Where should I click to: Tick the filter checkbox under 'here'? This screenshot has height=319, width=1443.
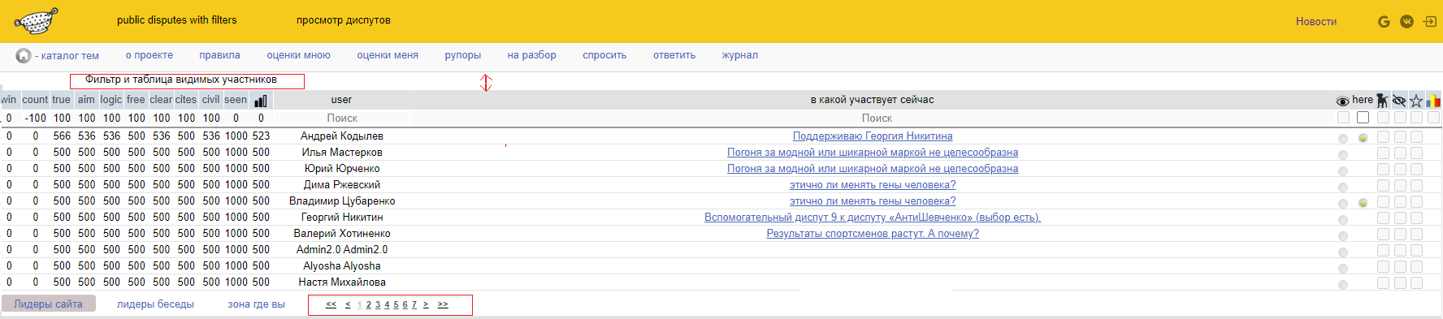pyautogui.click(x=1363, y=118)
